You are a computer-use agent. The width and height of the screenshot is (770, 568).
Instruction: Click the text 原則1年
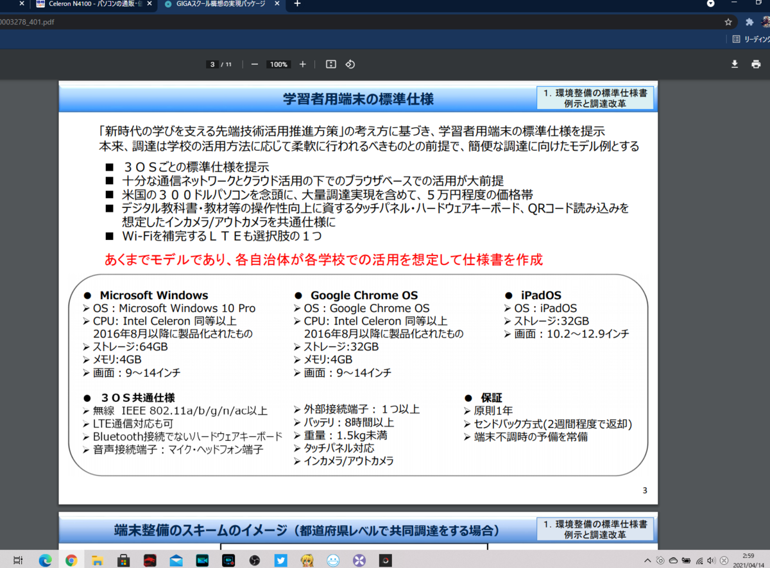point(493,411)
